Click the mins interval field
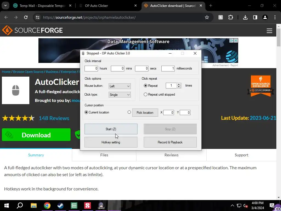281x211 pixels. tap(117, 68)
